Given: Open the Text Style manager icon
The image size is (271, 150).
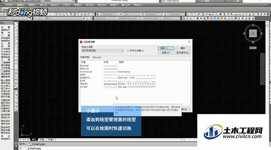Looking at the screenshot, I should 98,14.
